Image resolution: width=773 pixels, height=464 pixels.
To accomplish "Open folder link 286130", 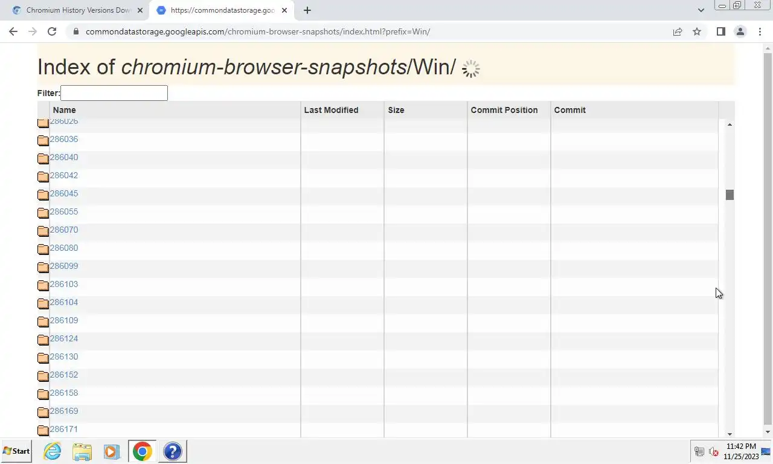I will tap(64, 356).
